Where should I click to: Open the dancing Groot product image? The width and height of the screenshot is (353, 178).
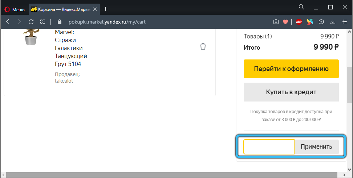31,37
